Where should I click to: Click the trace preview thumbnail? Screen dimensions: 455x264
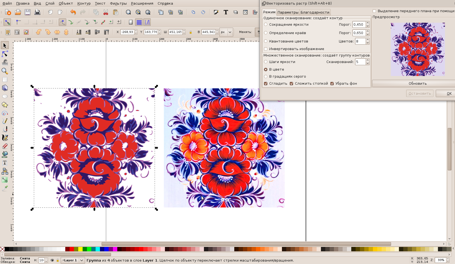pyautogui.click(x=418, y=49)
